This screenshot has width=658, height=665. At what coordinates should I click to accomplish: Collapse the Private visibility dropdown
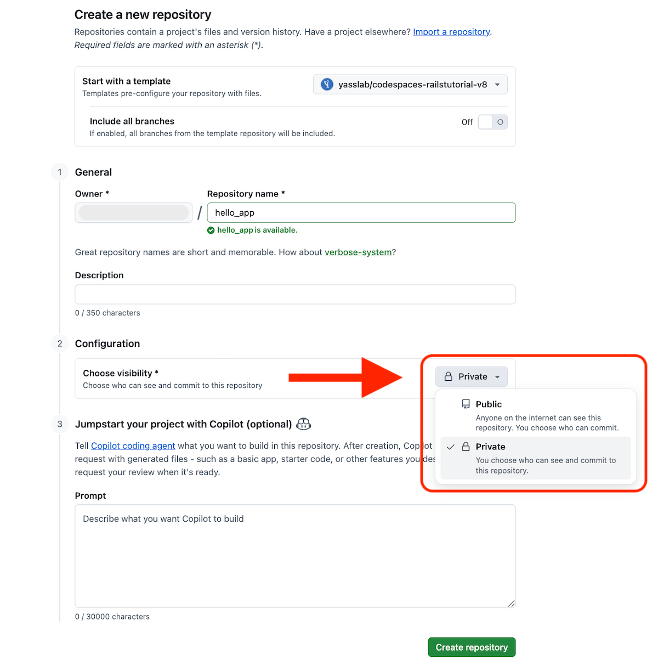[472, 376]
